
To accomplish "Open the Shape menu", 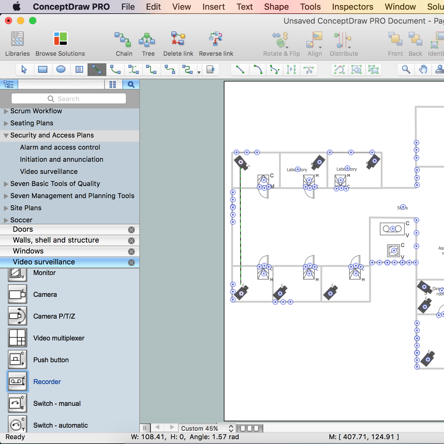I will tap(276, 7).
